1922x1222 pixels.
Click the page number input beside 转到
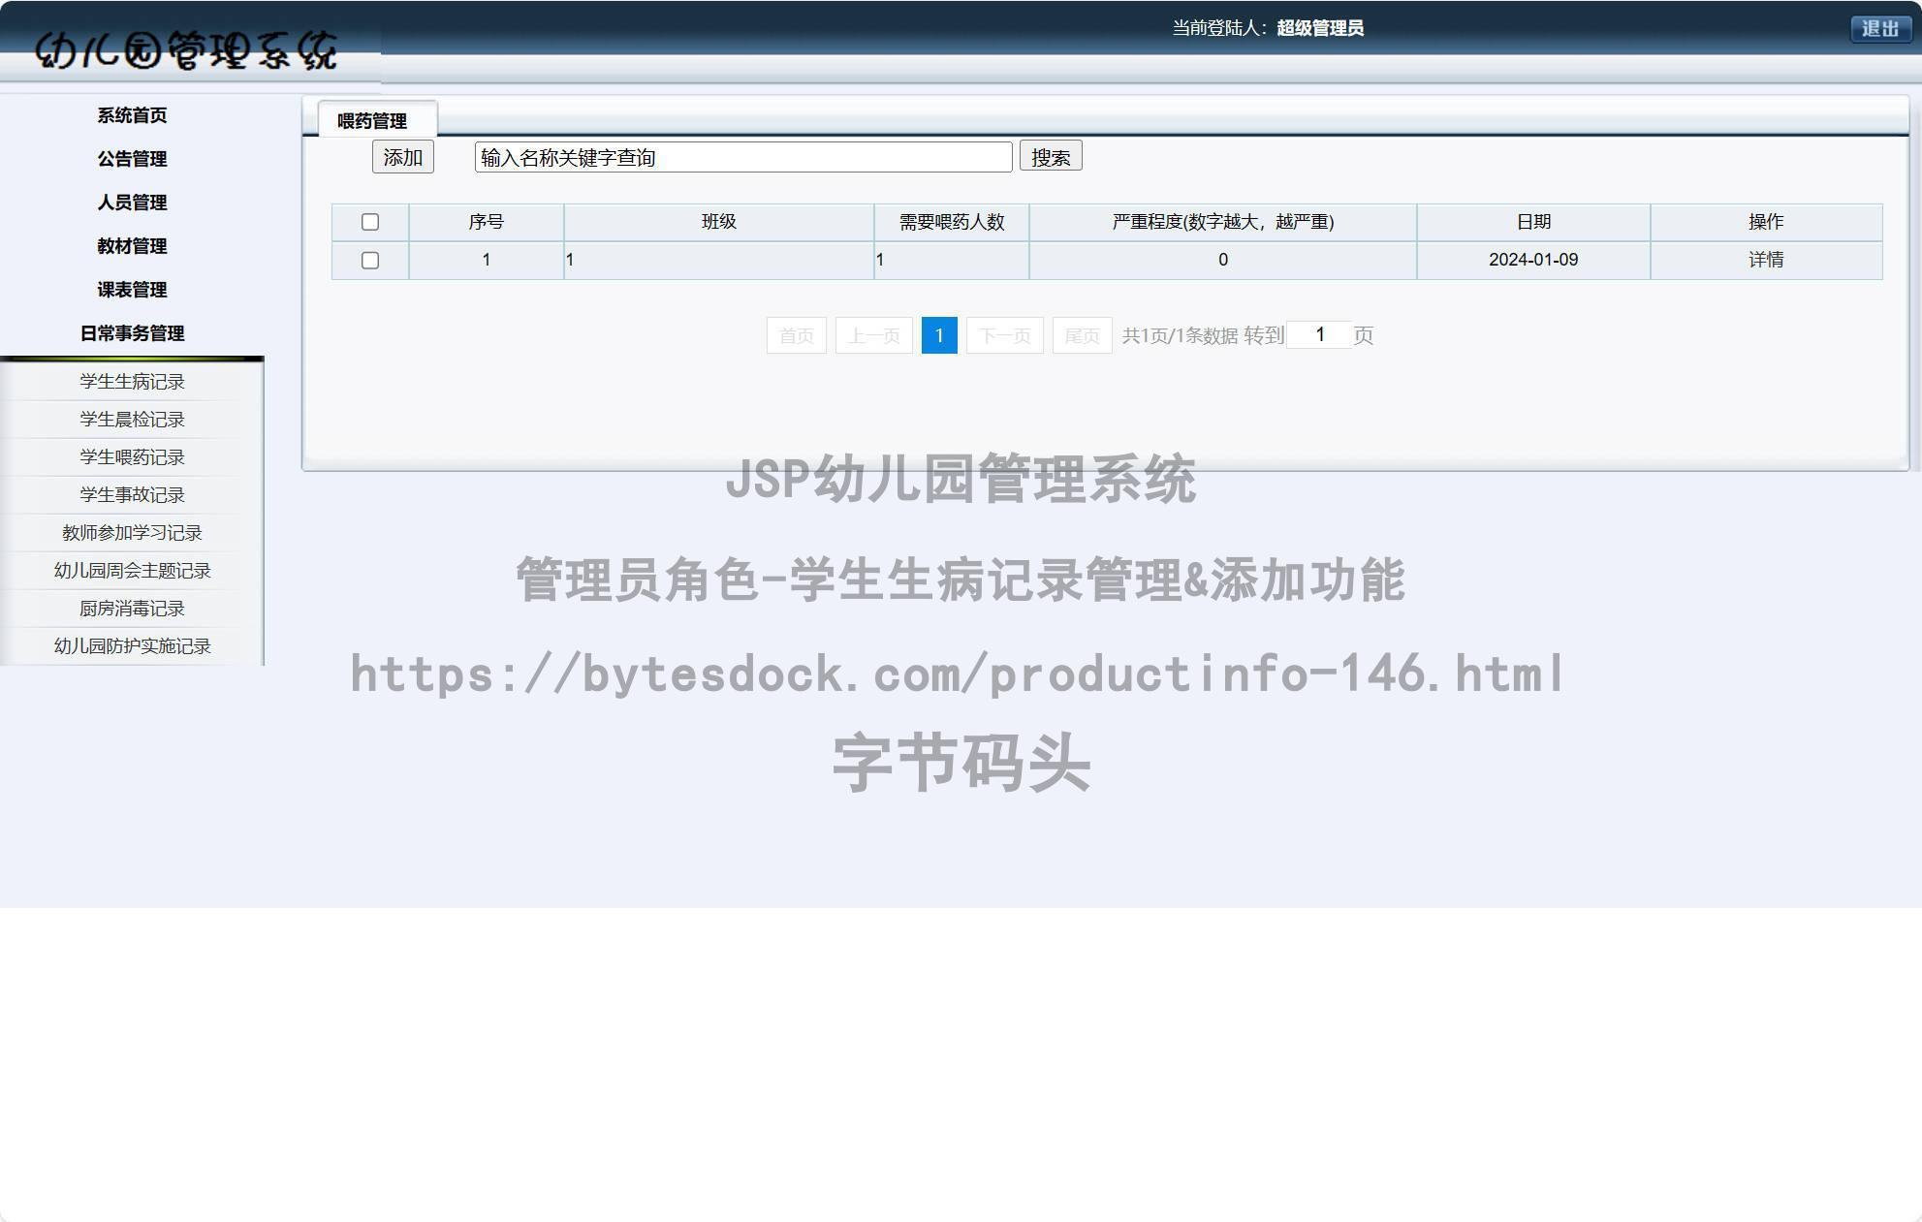tap(1320, 334)
